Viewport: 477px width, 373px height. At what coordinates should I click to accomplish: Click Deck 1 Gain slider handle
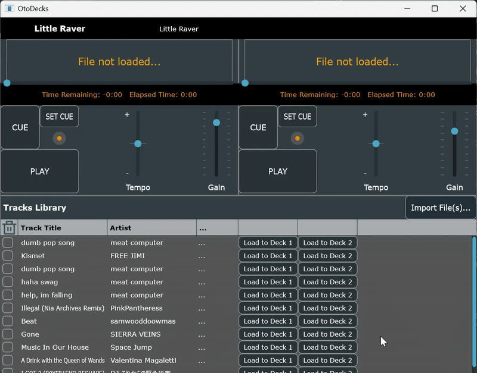pyautogui.click(x=216, y=123)
